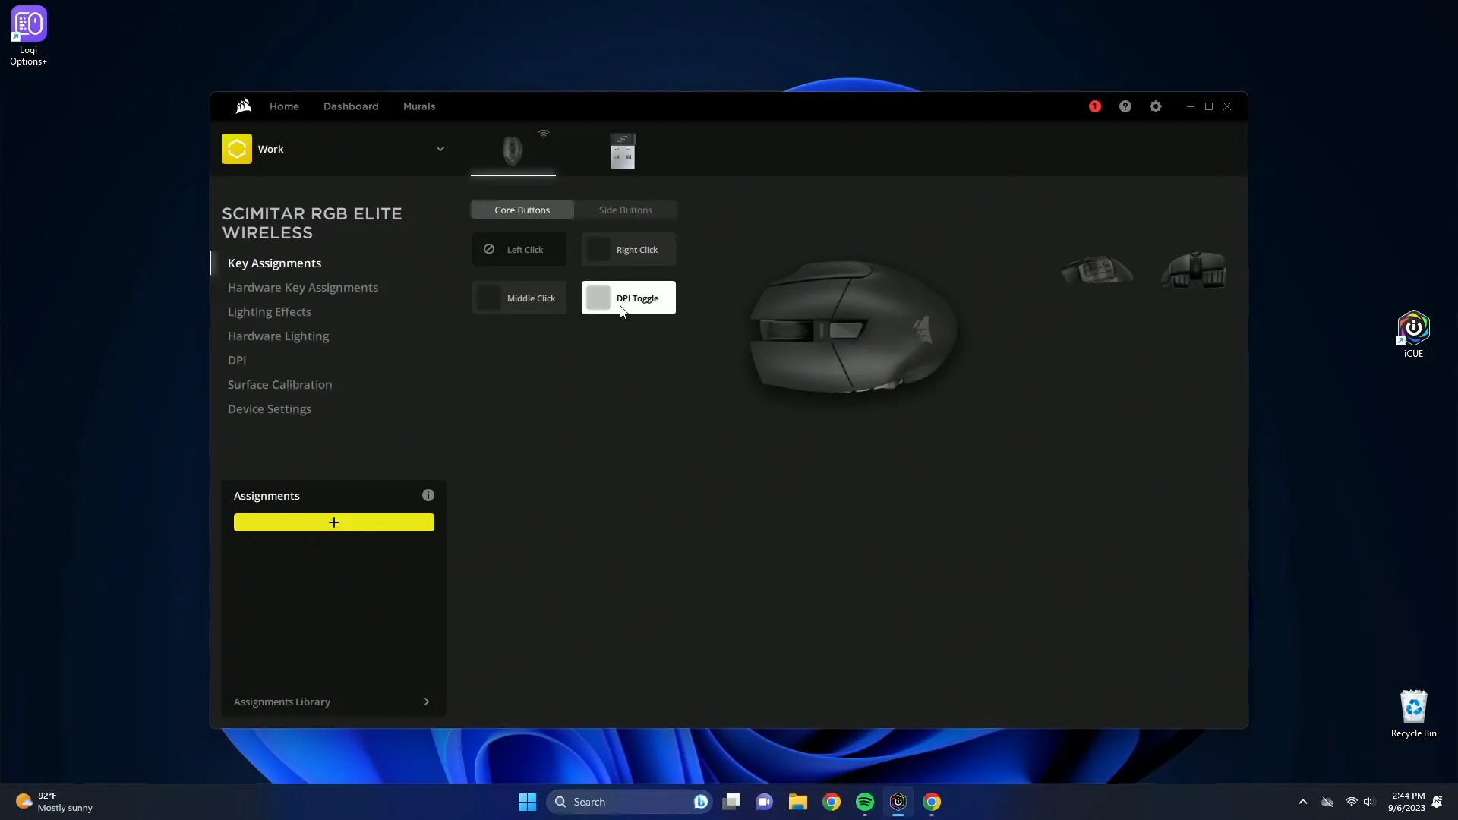
Task: Open Bing chat icon in search box
Action: pyautogui.click(x=700, y=802)
